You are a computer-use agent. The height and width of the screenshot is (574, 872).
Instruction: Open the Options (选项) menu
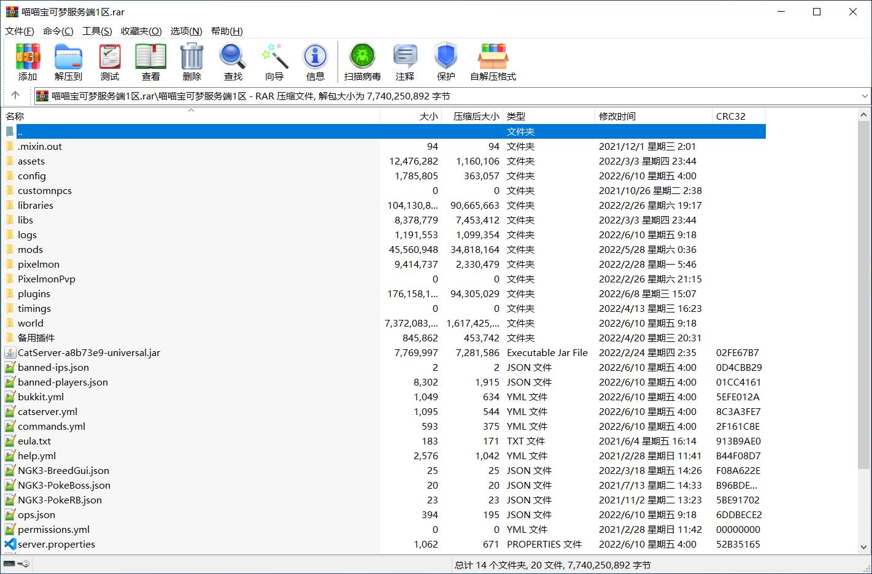click(x=186, y=31)
